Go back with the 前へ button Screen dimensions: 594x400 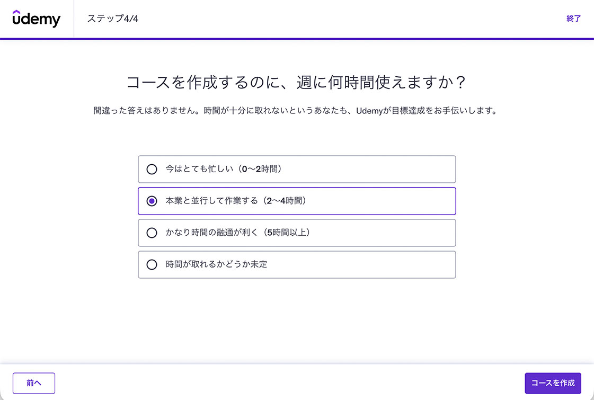[34, 383]
